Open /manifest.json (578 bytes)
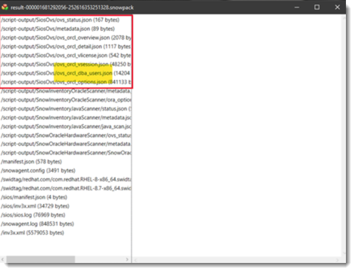Image resolution: width=355 pixels, height=272 pixels. pyautogui.click(x=31, y=162)
